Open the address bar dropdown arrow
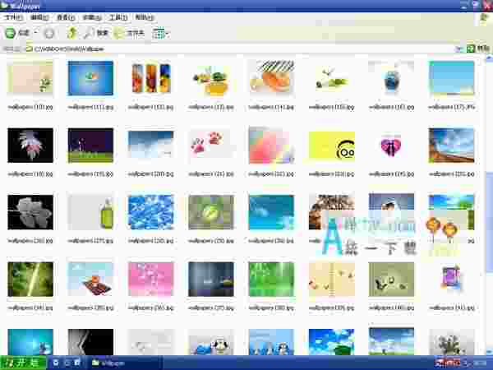Screen dimensions: 493x370 [x=458, y=49]
